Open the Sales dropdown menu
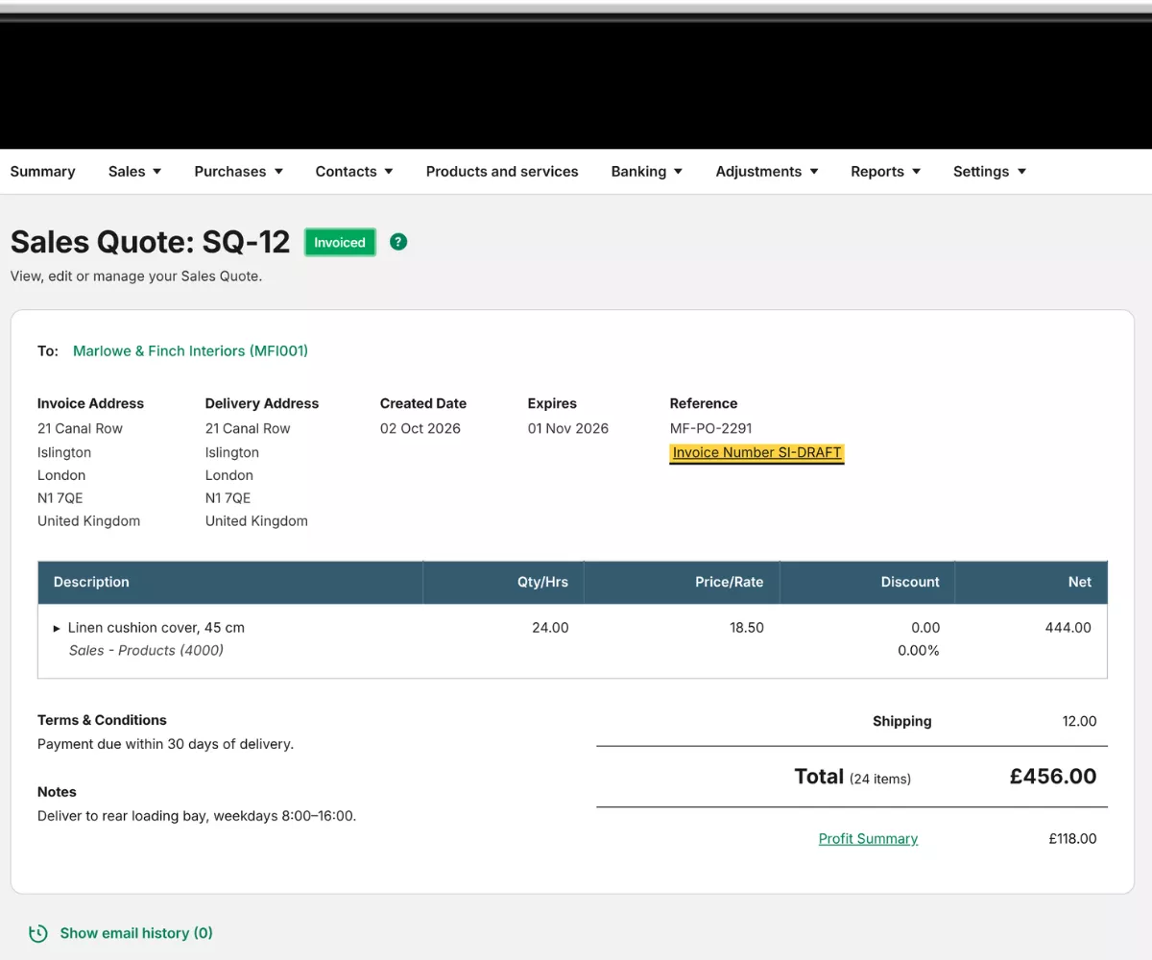Viewport: 1152px width, 960px height. (x=135, y=172)
